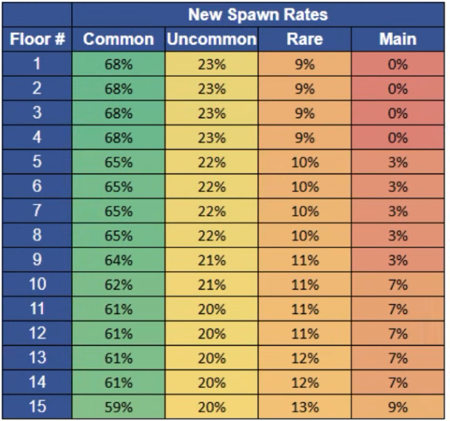Select the Rare cell for floor 13

click(304, 358)
